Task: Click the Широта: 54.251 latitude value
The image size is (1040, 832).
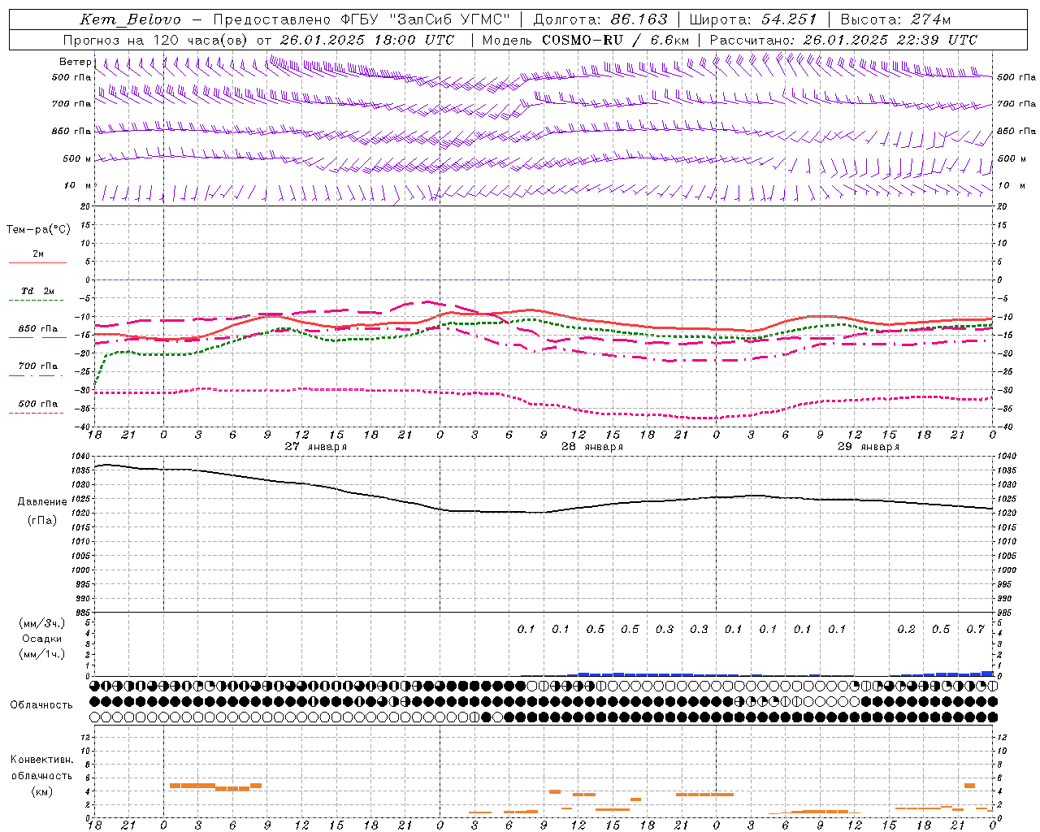Action: point(752,19)
